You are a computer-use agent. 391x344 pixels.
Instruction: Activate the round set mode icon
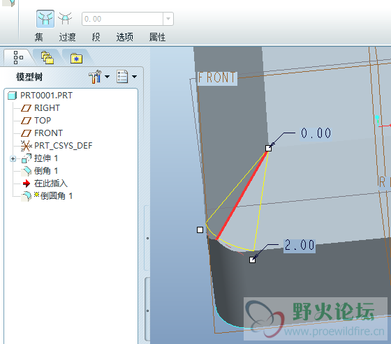[45, 19]
